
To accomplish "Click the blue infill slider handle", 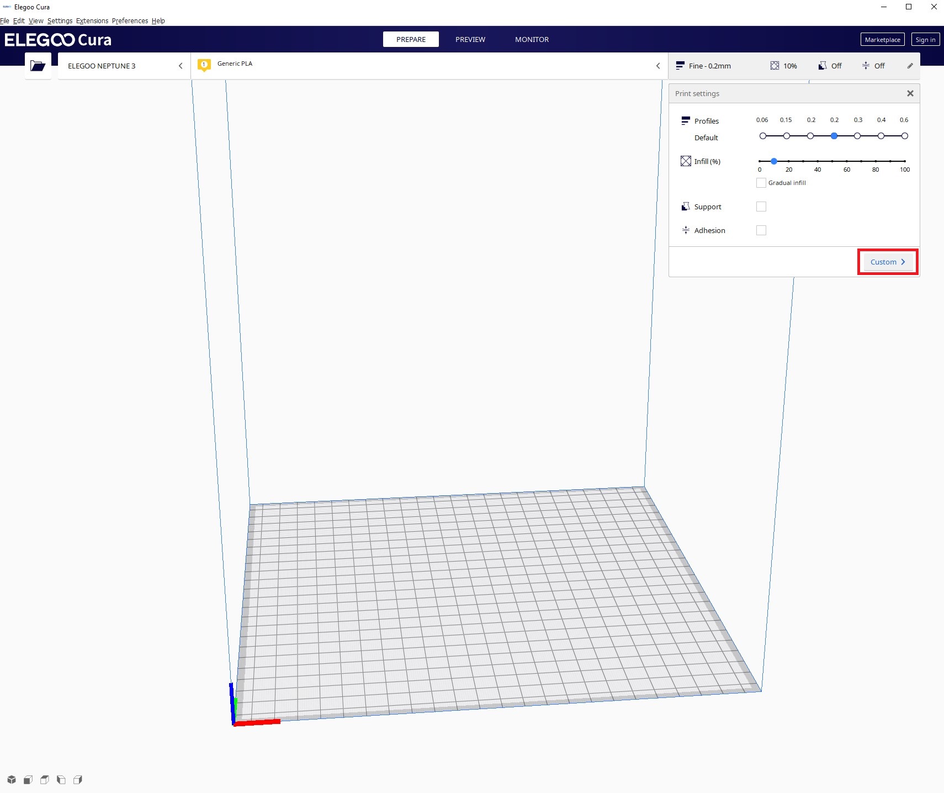I will point(774,161).
